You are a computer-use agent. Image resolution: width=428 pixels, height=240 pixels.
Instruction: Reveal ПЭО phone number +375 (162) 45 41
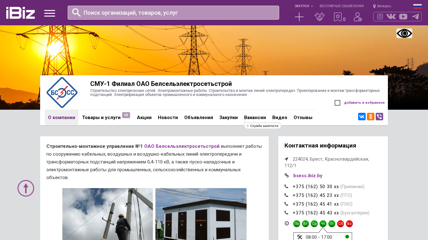pos(316,204)
